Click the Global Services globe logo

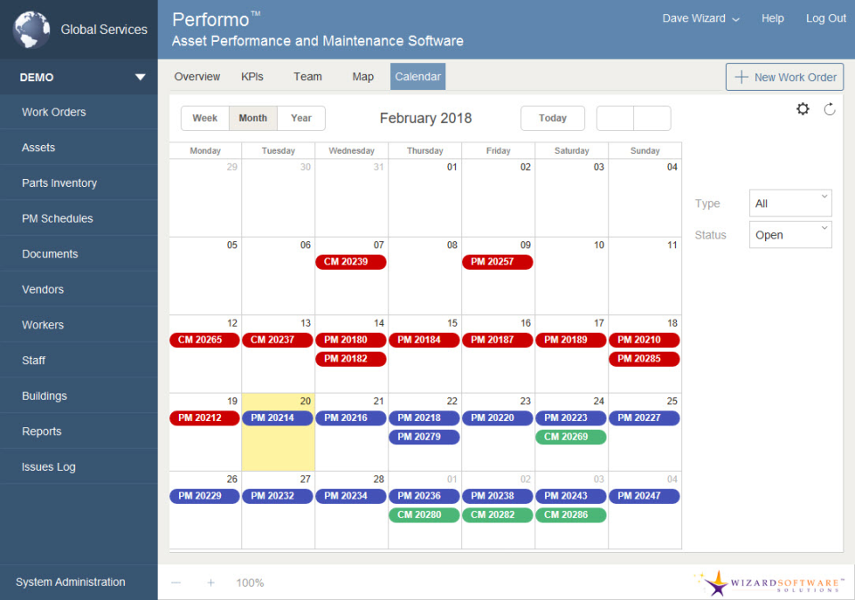31,29
